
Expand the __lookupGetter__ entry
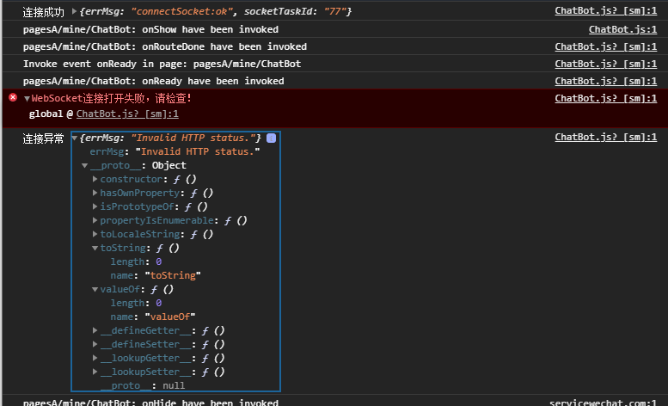click(x=95, y=358)
